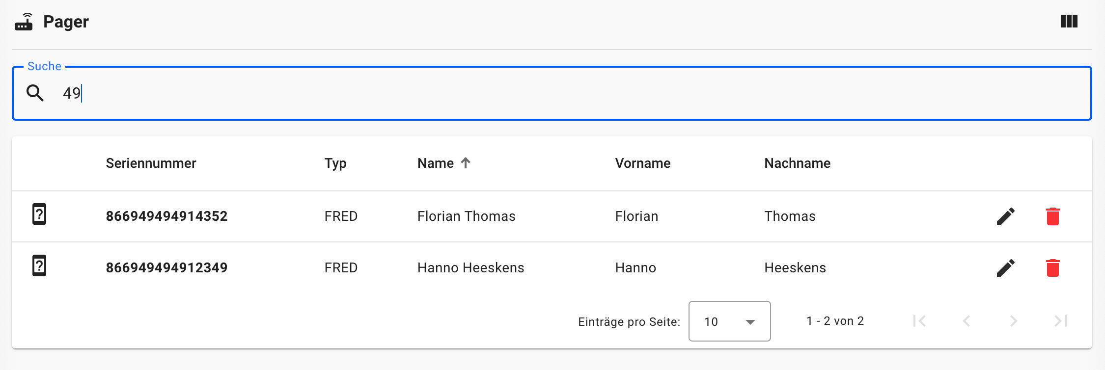
Task: Jump to the last page
Action: [1061, 321]
